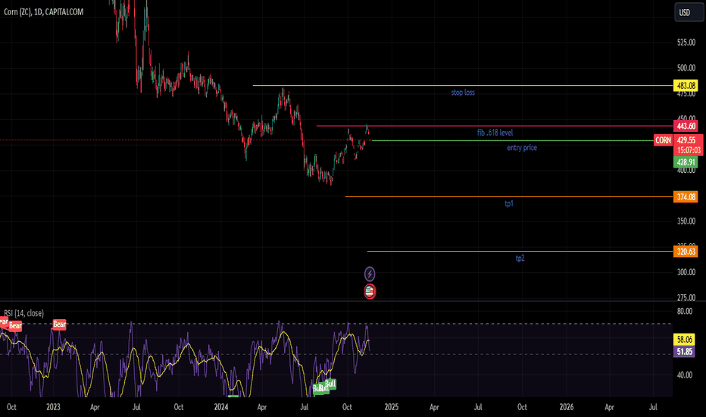Click the 58.06 RSI value tag
The image size is (706, 417).
click(684, 340)
